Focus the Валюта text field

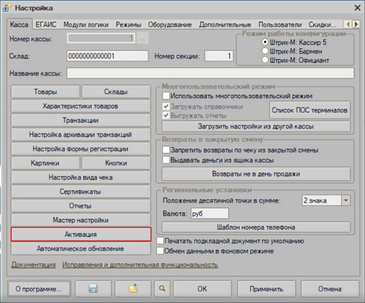pos(210,214)
